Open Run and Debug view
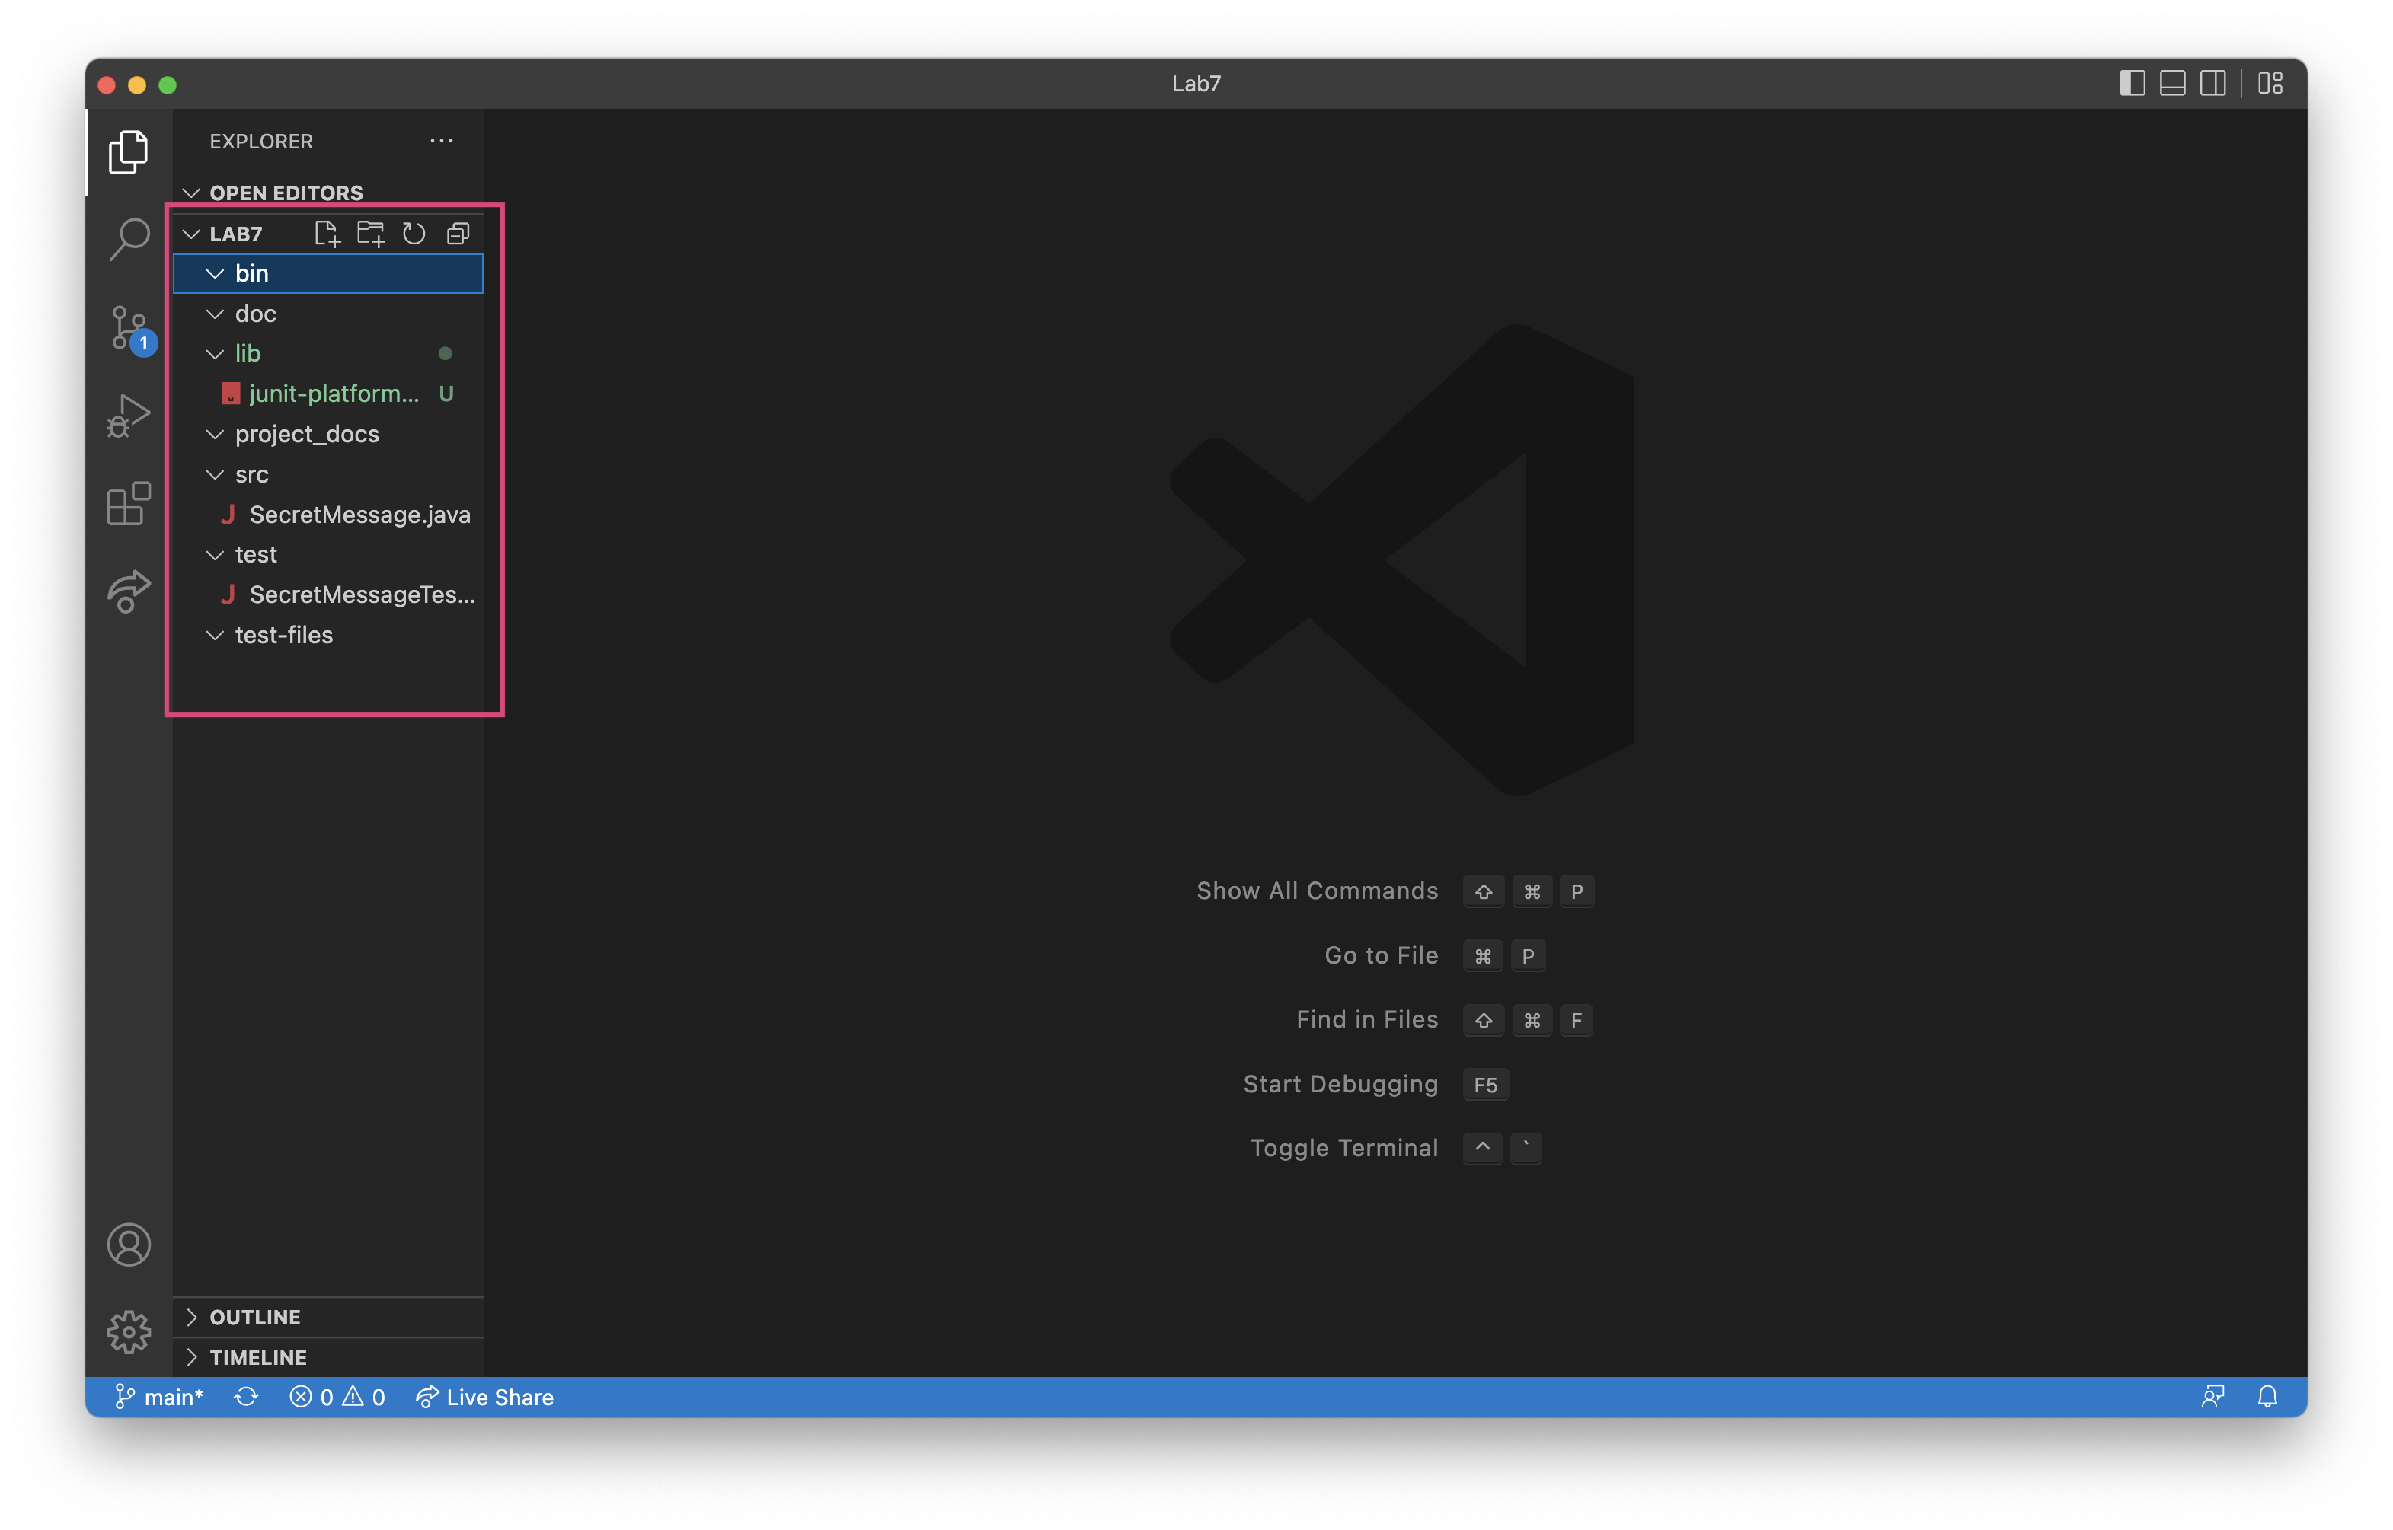The width and height of the screenshot is (2393, 1530). (129, 416)
